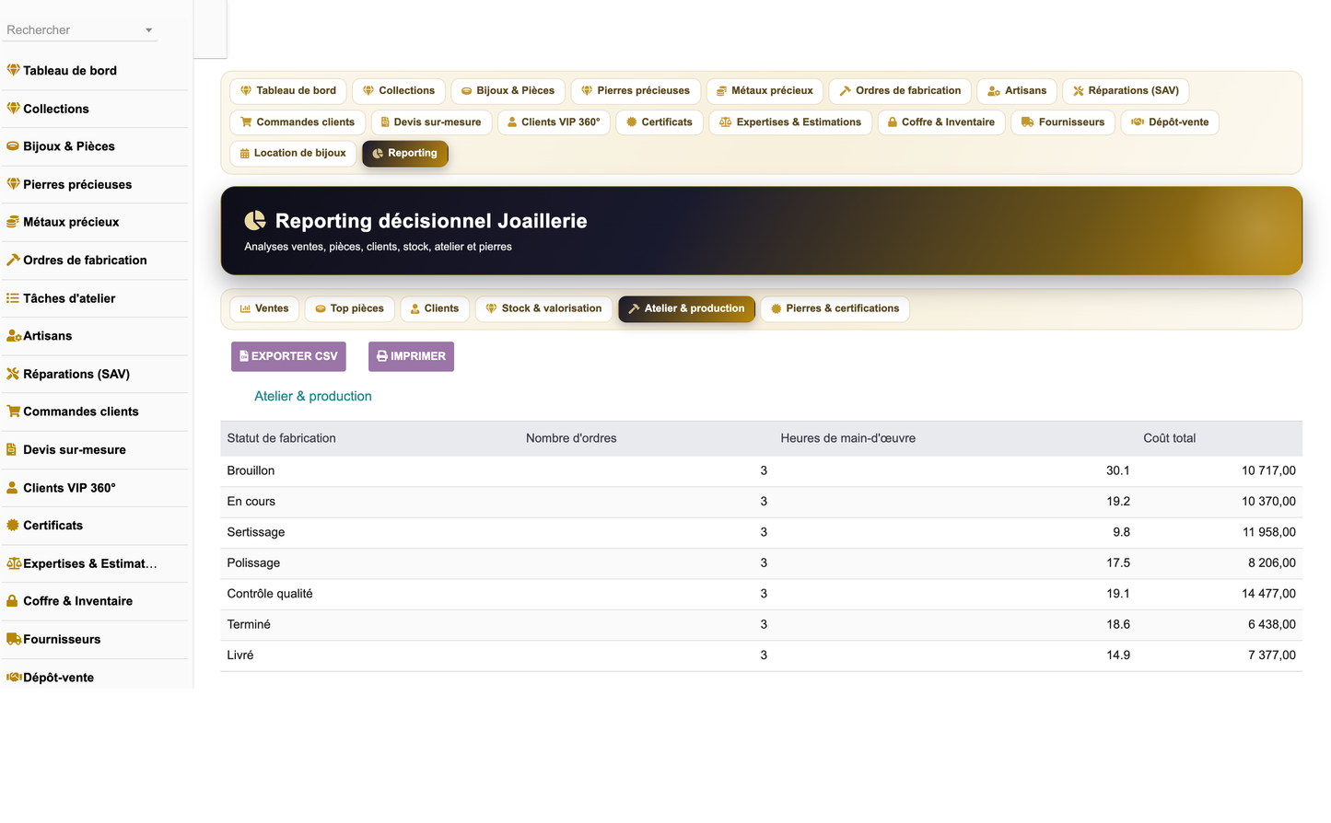The width and height of the screenshot is (1331, 823).
Task: Open Métaux précieux top navigation chip
Action: pyautogui.click(x=765, y=90)
